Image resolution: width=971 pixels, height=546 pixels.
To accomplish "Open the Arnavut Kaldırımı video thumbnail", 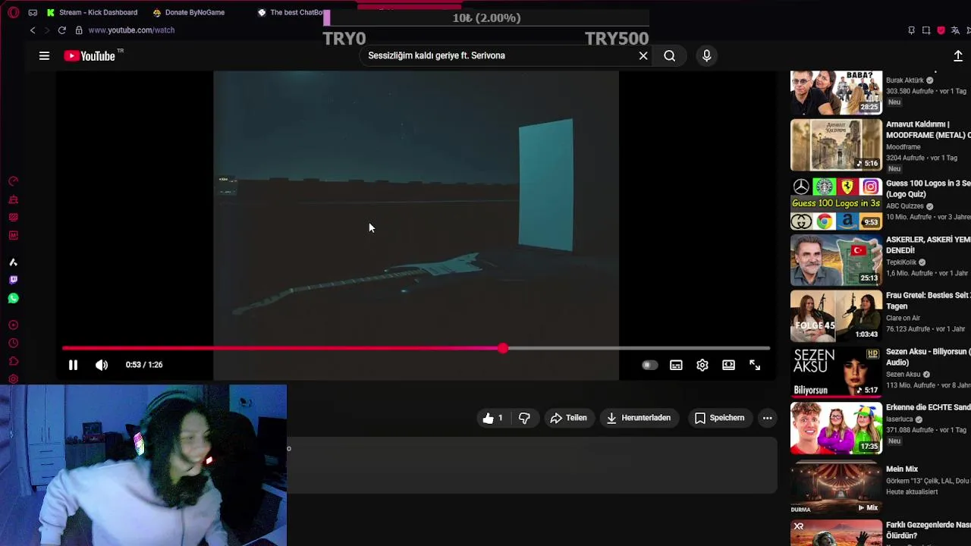I will coord(836,145).
